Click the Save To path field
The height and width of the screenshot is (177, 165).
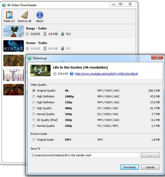click(x=85, y=155)
